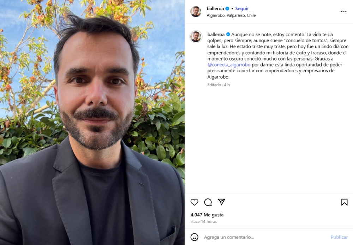Follow balleroa with the Seguir button
353x245 pixels.
coord(242,8)
